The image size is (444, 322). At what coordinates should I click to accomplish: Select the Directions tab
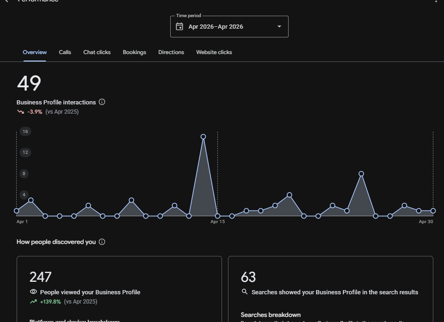coord(171,52)
